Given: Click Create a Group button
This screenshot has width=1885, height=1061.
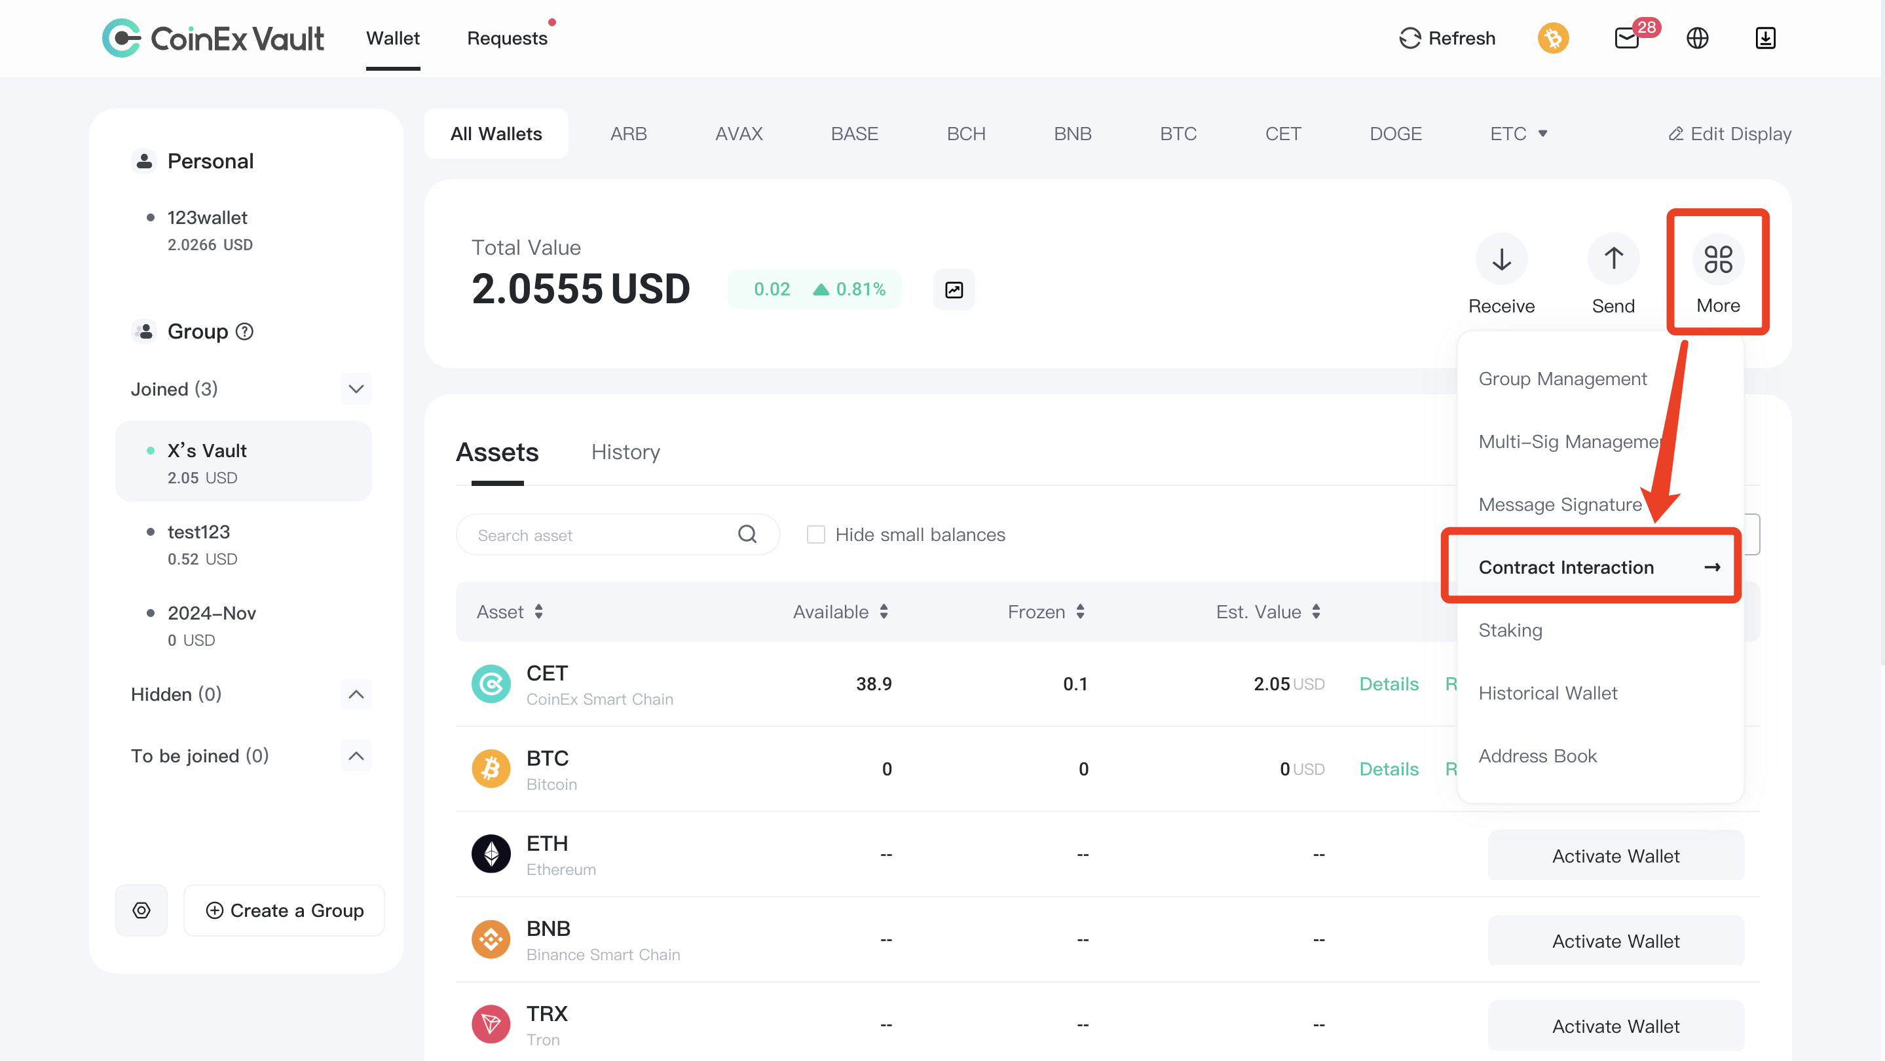Looking at the screenshot, I should (x=284, y=910).
